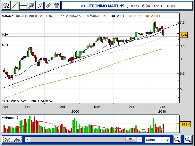Click the Out month label on time axis
The width and height of the screenshot is (195, 146).
(x=62, y=107)
